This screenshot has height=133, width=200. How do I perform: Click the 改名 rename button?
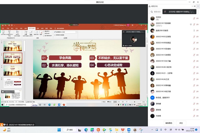coord(181,123)
